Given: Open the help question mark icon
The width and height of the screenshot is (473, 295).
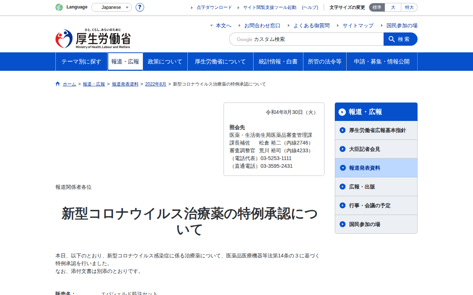Looking at the screenshot, I should click(140, 7).
